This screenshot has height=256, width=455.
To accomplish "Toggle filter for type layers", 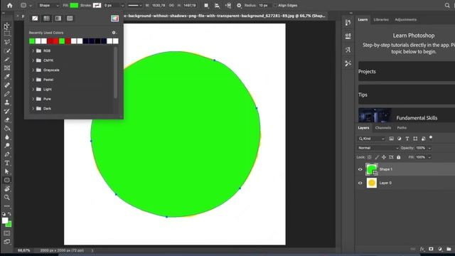I will pyautogui.click(x=407, y=139).
